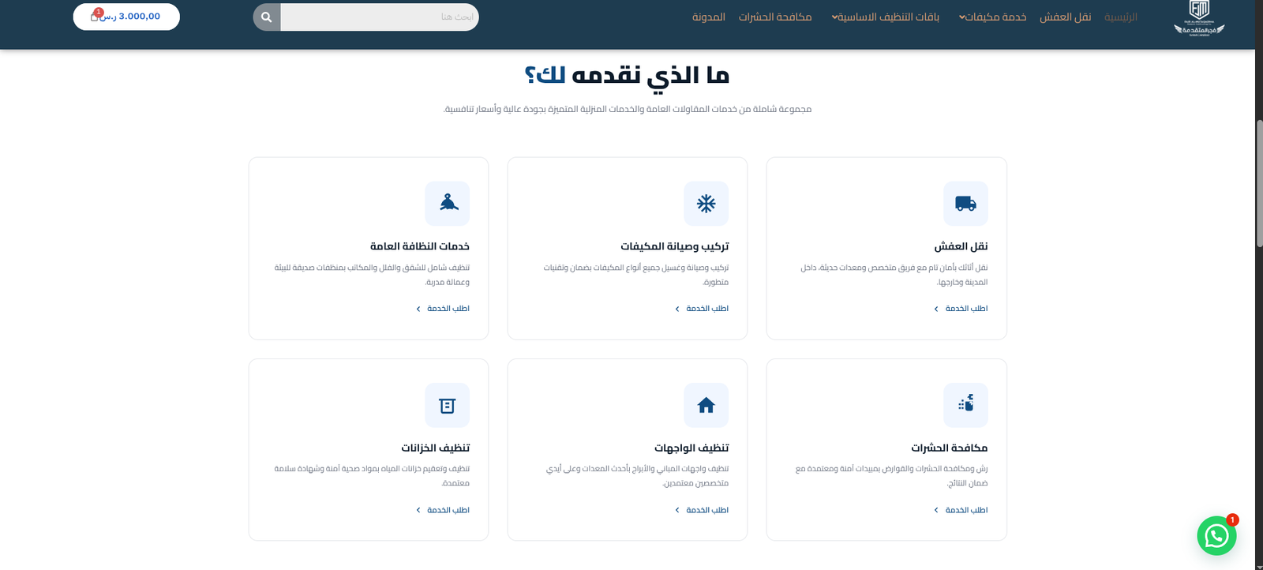
Task: Open the مكافحة الحشرات menu item
Action: [775, 17]
